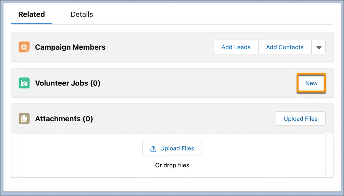
Task: Switch to the Related tab
Action: (31, 14)
